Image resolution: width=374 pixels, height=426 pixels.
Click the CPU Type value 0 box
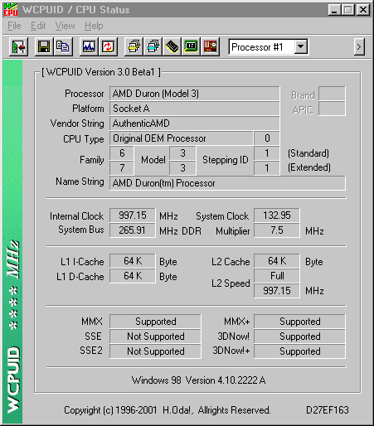click(x=267, y=138)
